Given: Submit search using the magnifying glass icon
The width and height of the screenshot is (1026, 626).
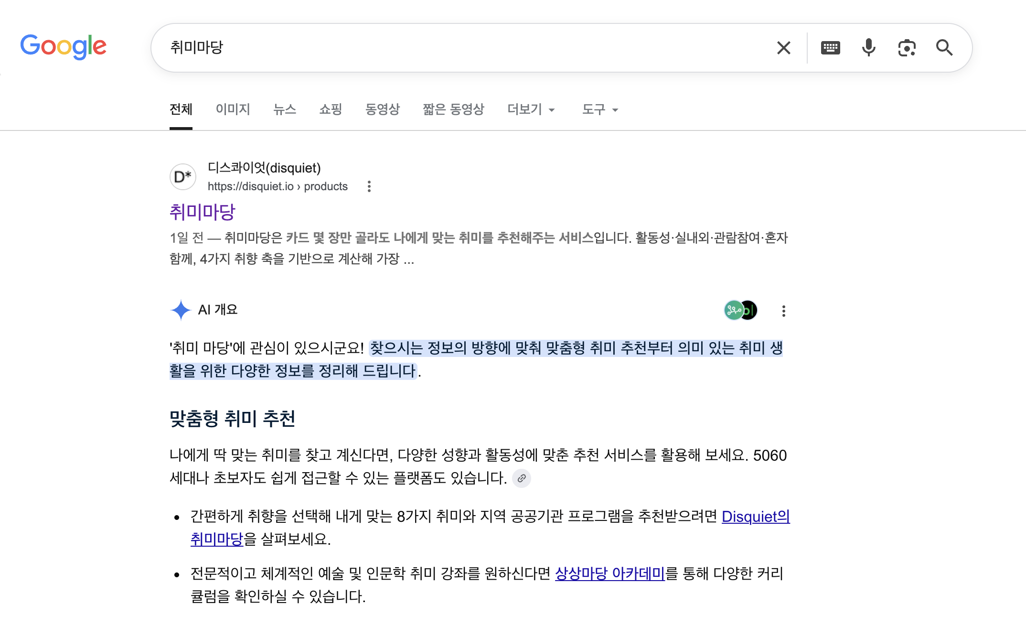Looking at the screenshot, I should click(x=944, y=48).
